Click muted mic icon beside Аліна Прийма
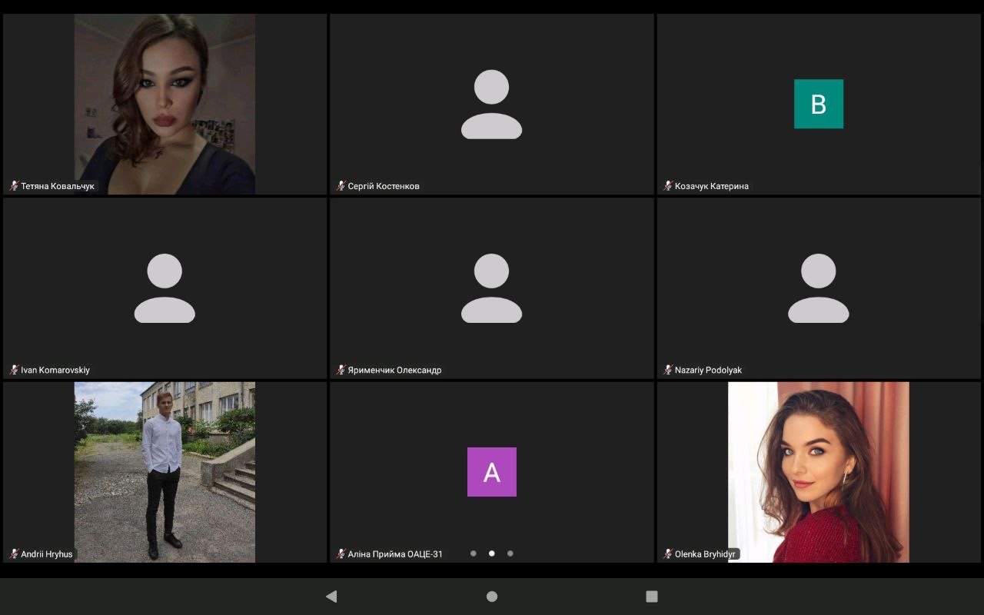 click(341, 553)
